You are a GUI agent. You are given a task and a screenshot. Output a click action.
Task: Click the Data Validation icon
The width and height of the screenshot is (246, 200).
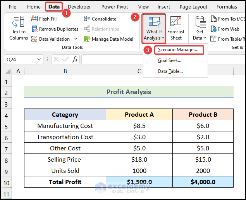click(34, 39)
